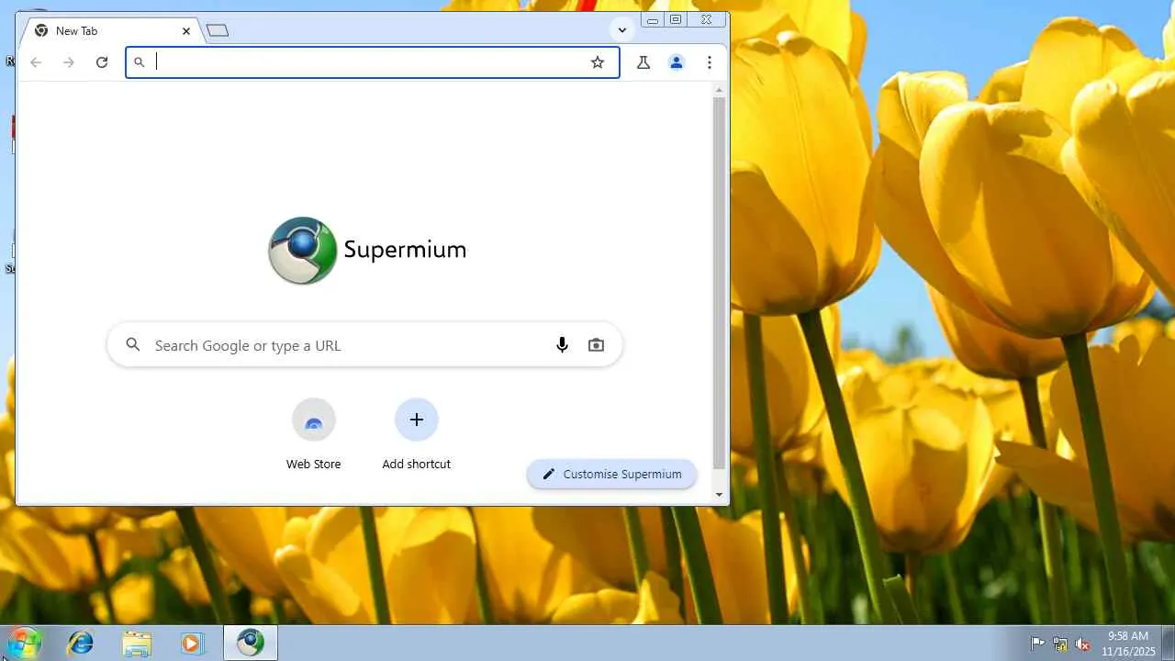
Task: Select the New Tab tab
Action: coord(112,31)
